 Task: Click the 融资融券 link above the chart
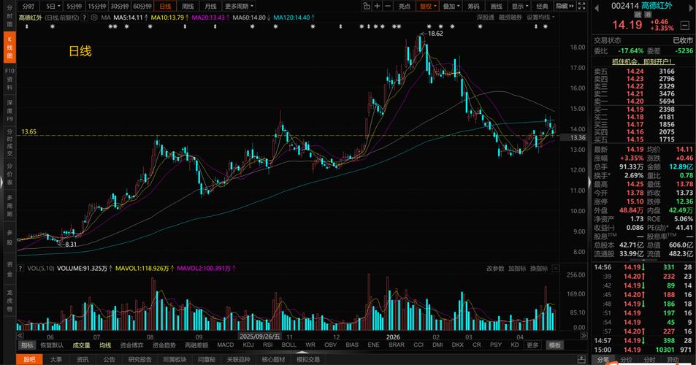510,18
